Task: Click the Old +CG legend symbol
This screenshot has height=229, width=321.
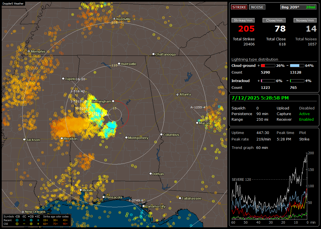Action: [31, 224]
